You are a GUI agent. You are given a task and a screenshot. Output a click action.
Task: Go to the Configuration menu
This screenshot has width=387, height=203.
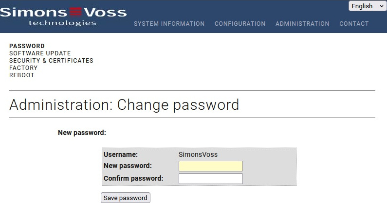(x=240, y=24)
